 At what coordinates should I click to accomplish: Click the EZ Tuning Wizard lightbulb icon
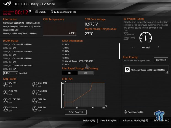tap(52, 12)
